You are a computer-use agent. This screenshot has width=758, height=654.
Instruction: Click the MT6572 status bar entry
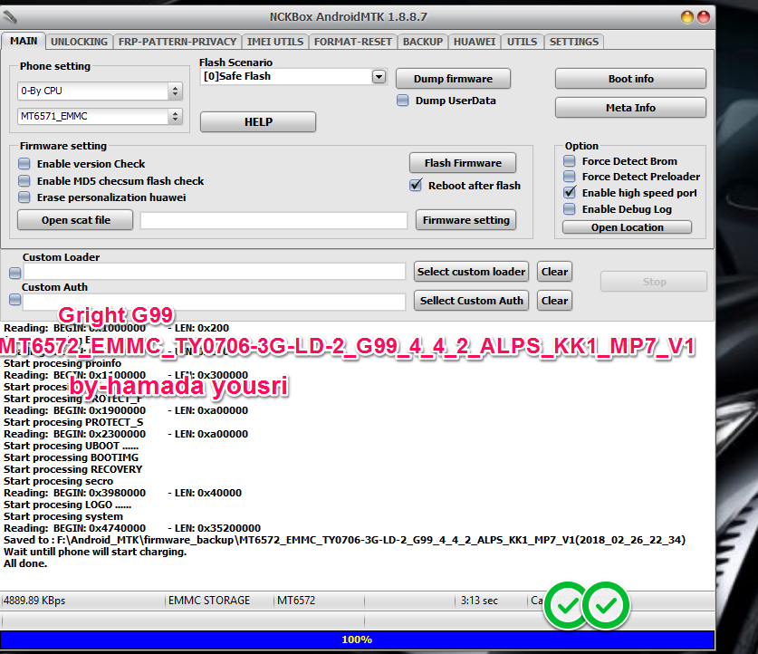click(296, 601)
